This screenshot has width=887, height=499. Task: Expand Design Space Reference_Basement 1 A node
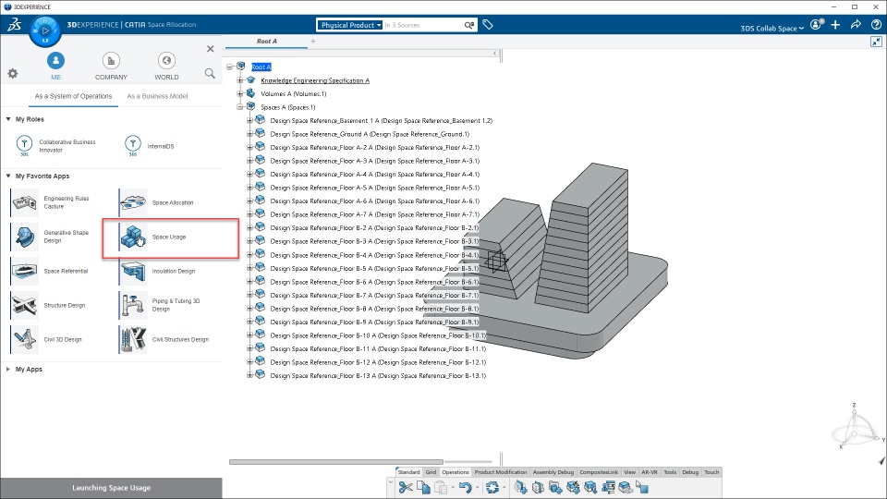point(249,120)
